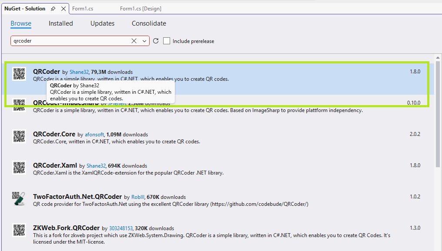This screenshot has width=442, height=251.
Task: Open the 303248153 author link
Action: click(121, 228)
